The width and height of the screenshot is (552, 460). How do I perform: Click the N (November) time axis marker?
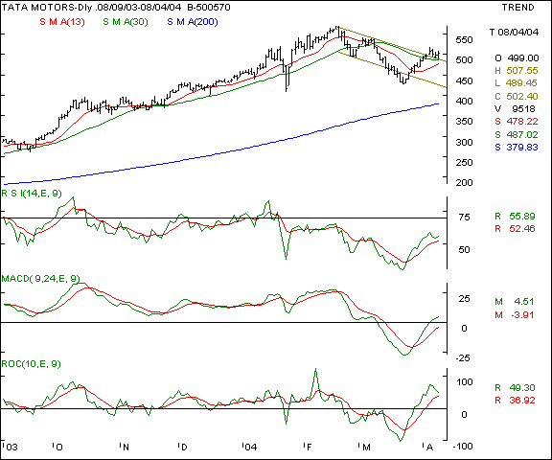tap(125, 447)
